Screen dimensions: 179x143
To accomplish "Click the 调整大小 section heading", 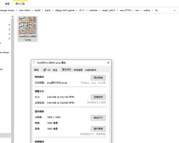I will point(39,91).
